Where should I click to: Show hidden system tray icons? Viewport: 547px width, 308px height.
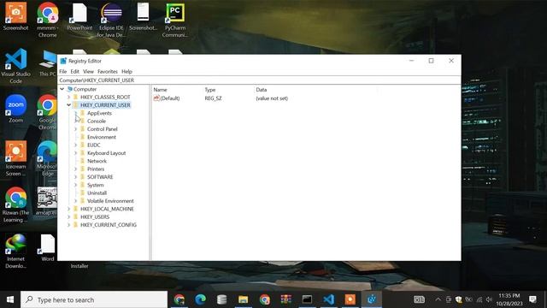click(438, 299)
